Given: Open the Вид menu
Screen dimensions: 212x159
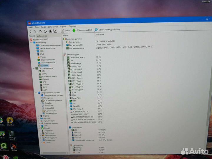Looking at the screenshot, I should pyautogui.click(x=37, y=27).
